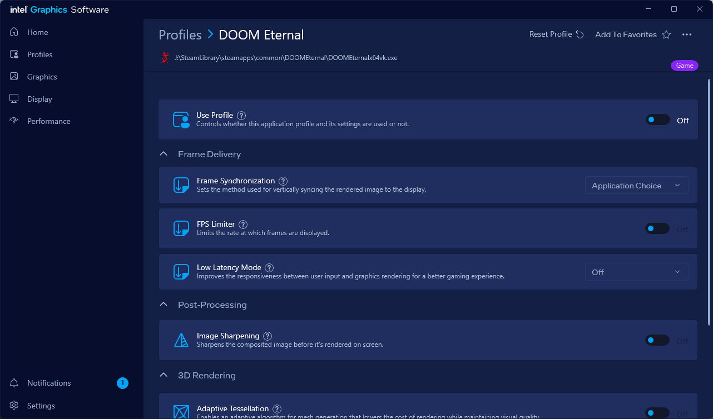713x419 pixels.
Task: Enable the Use Profile toggle
Action: coord(657,119)
